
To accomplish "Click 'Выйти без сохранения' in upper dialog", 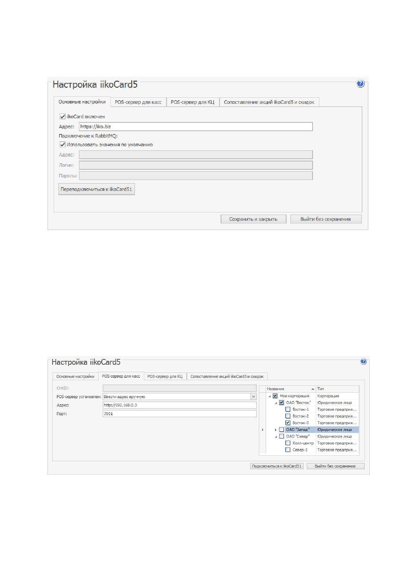I will 326,219.
